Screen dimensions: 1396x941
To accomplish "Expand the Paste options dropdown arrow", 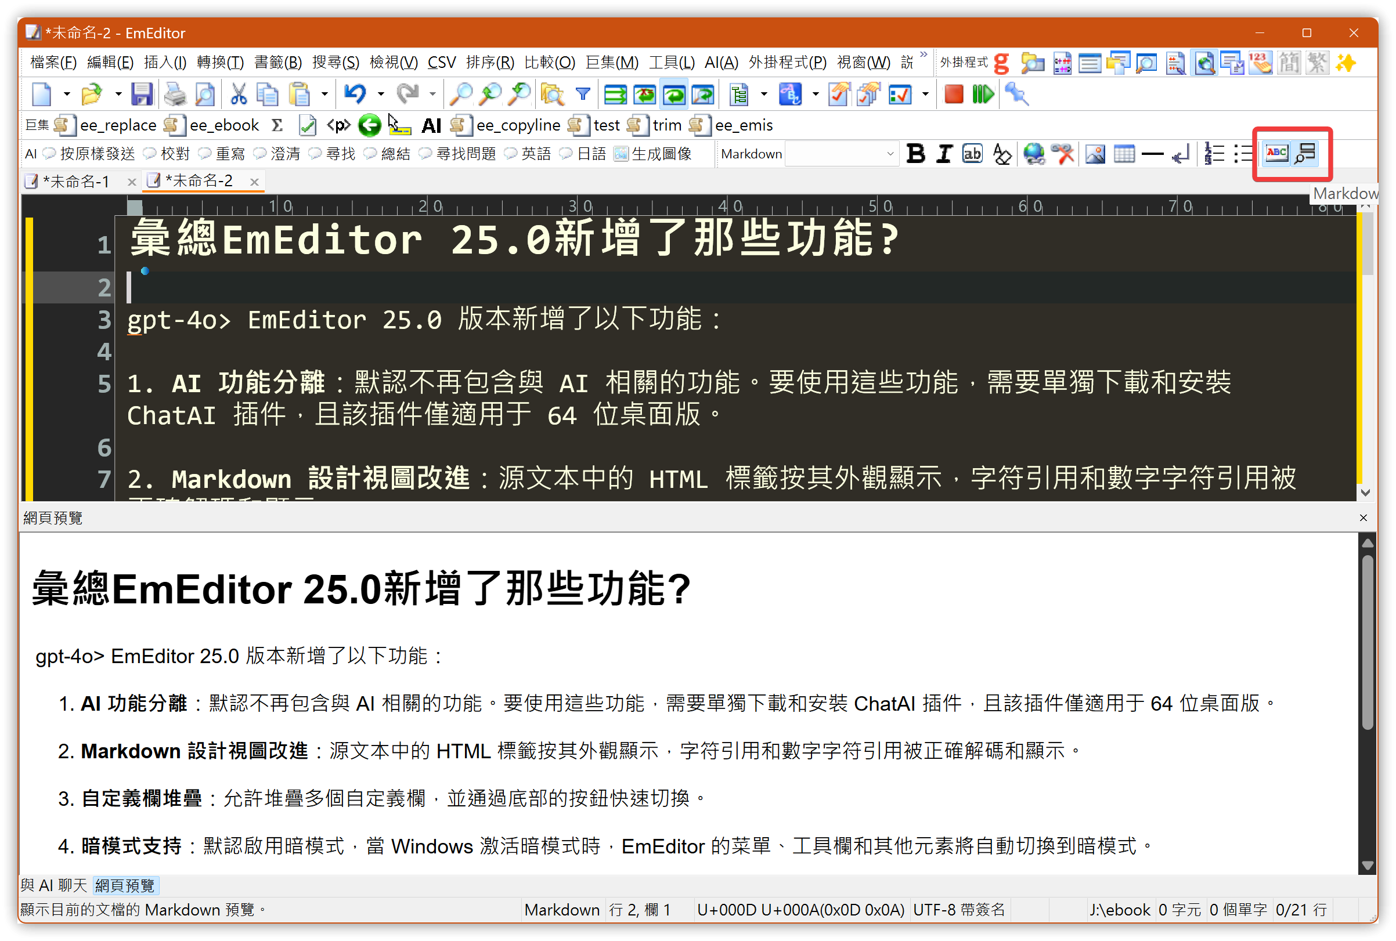I will pos(325,94).
